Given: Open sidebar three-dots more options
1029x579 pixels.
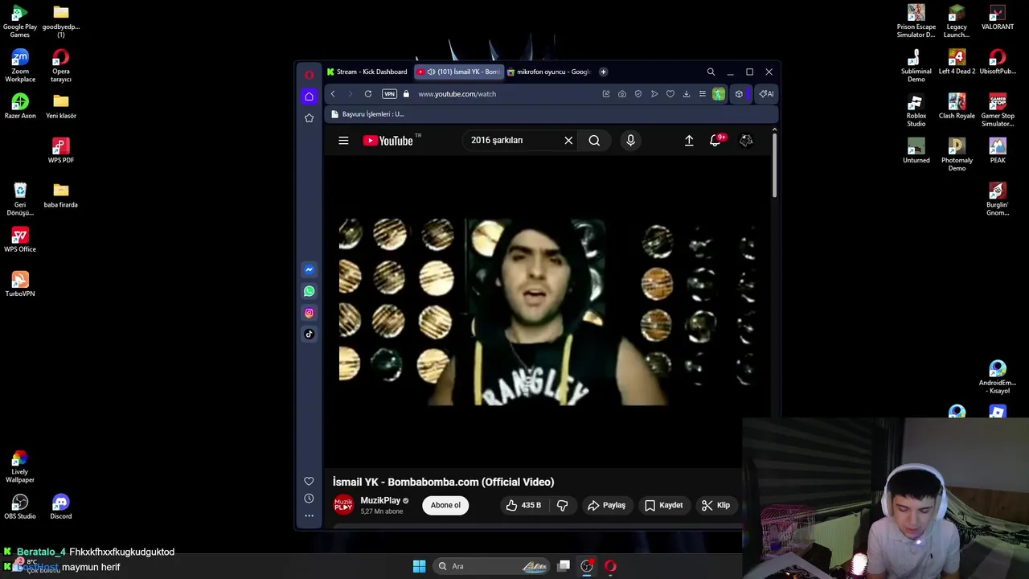Looking at the screenshot, I should point(309,516).
